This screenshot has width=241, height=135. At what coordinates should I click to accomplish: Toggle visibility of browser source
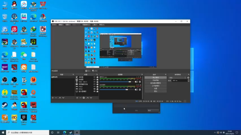(95, 77)
